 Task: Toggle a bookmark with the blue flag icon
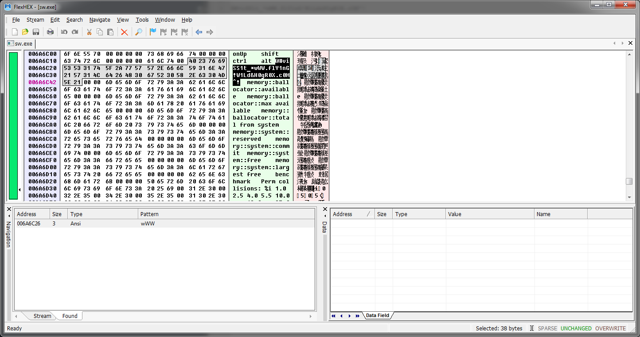tap(153, 32)
